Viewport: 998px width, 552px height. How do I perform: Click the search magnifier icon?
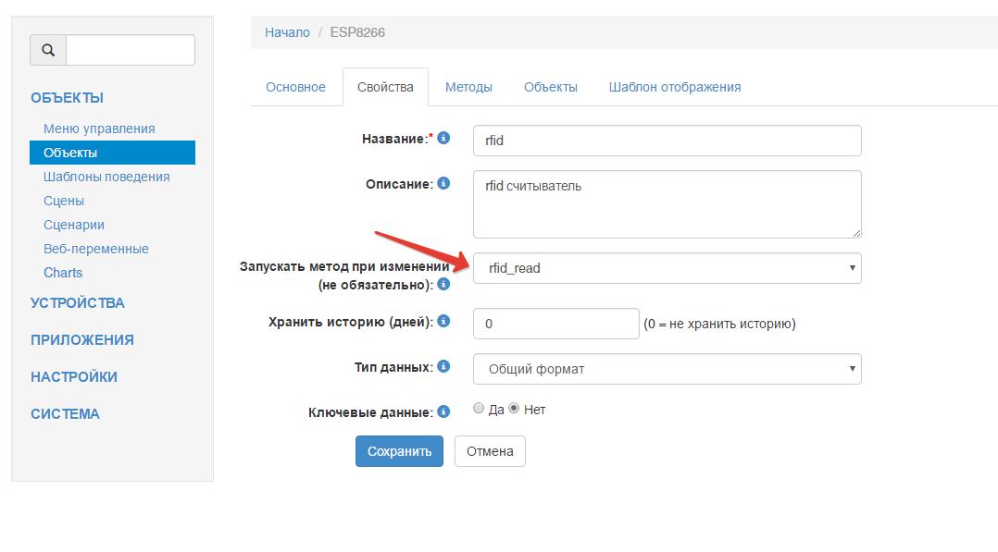pyautogui.click(x=48, y=50)
